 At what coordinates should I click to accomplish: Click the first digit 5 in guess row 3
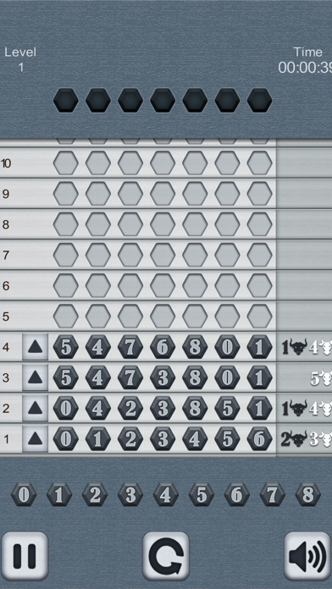coord(66,377)
